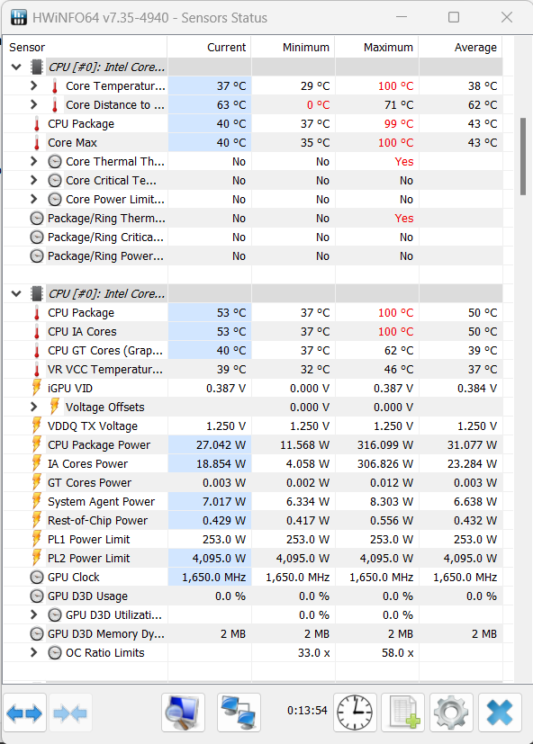Start logging sensors with report-plus icon

pos(402,712)
